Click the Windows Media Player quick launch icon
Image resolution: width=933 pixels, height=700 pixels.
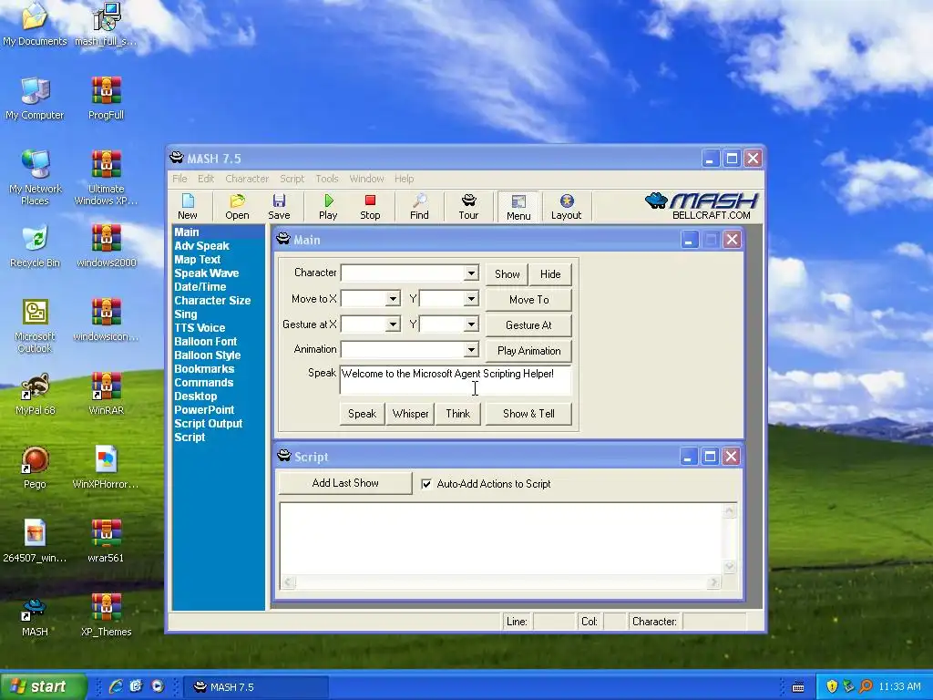click(157, 686)
